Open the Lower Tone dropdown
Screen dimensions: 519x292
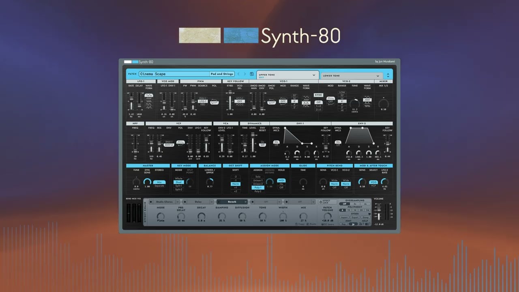click(x=378, y=76)
